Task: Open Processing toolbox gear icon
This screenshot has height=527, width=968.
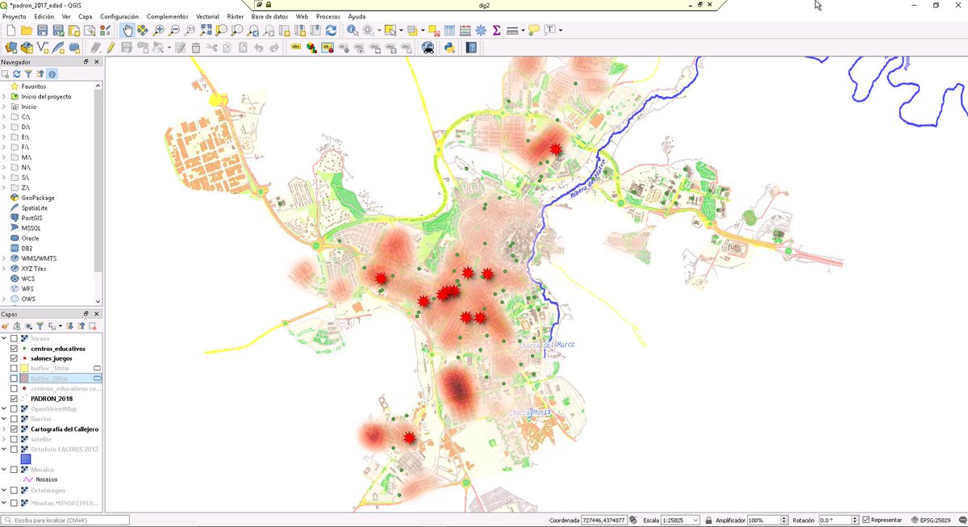Action: pyautogui.click(x=480, y=30)
